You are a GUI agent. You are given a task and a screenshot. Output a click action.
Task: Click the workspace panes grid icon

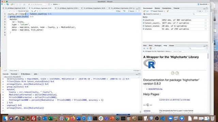point(49,4)
